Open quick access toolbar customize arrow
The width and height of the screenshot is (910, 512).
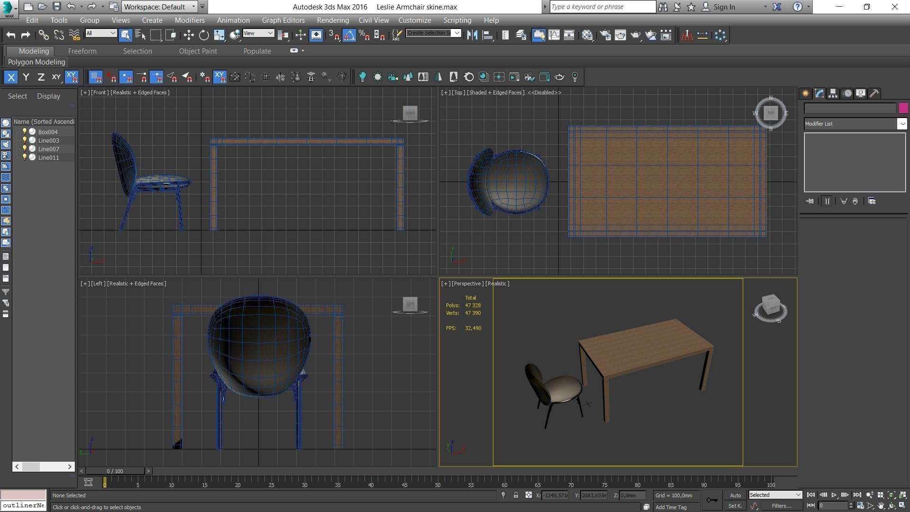(x=202, y=7)
